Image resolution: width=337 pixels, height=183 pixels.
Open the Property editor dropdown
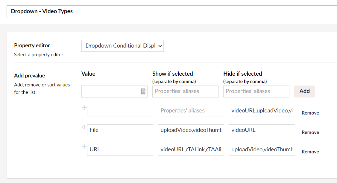tap(122, 46)
